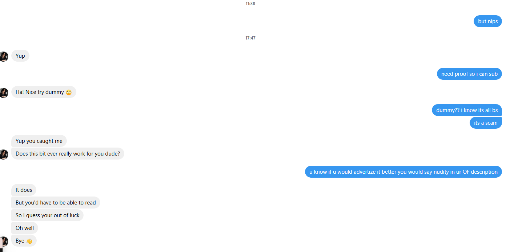Click the 11:38 timestamp at top
Image resolution: width=506 pixels, height=252 pixels.
tap(250, 4)
